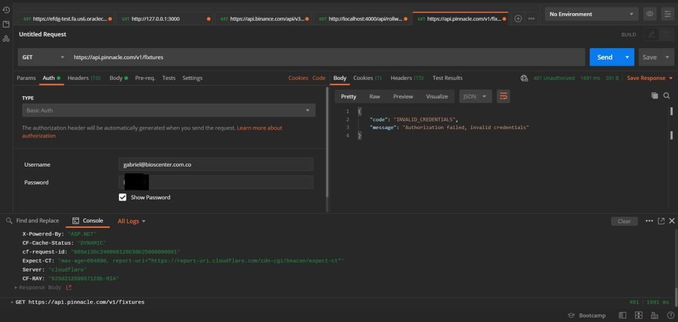Expand the GET fixtures log entry

click(x=12, y=302)
